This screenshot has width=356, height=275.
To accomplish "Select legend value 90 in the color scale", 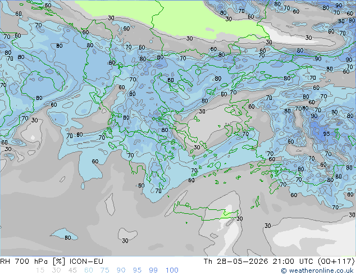I will click(x=121, y=271).
